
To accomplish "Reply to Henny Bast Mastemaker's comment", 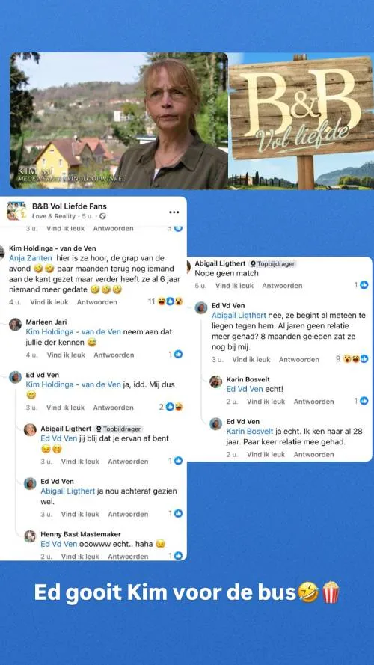I will (128, 556).
